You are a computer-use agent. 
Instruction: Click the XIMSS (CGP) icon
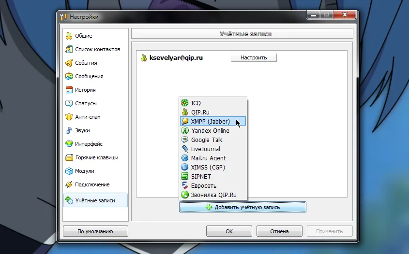(x=185, y=167)
